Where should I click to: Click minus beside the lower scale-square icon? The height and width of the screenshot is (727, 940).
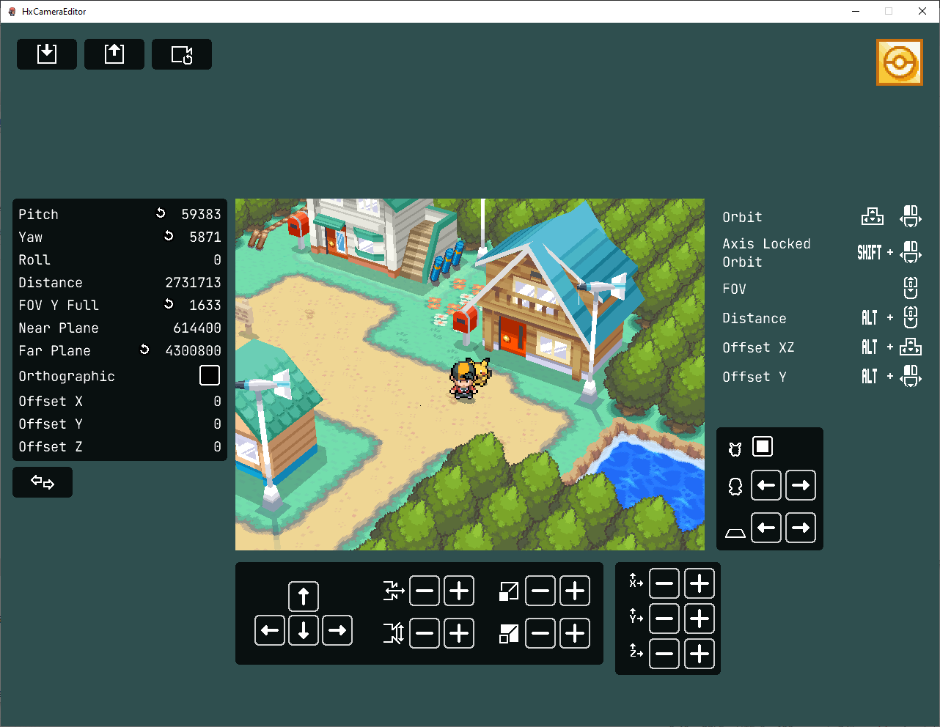[x=540, y=633]
